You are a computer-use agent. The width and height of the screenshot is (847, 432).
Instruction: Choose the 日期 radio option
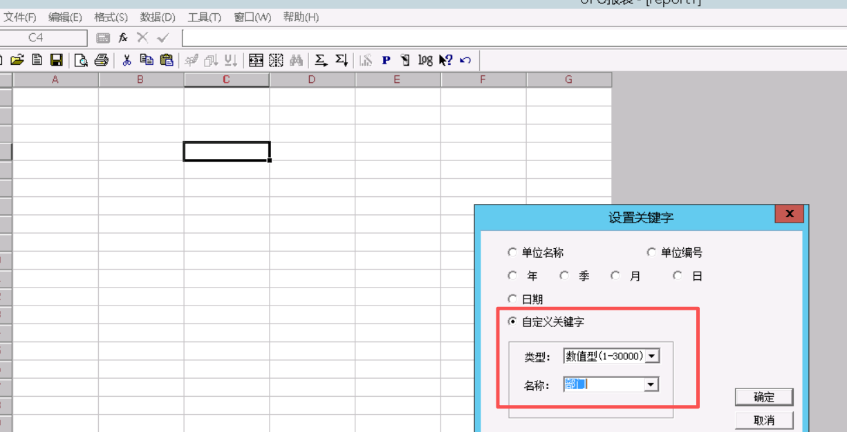pos(512,299)
